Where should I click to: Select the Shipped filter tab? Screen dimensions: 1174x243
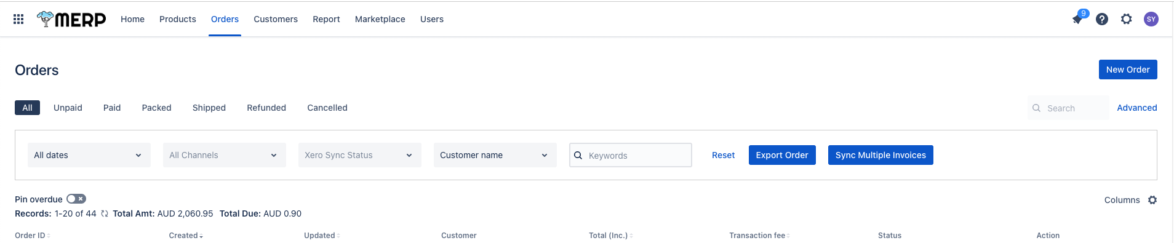209,108
